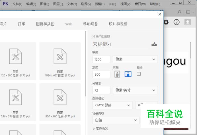This screenshot has height=135, width=197.
Task: Open the 选择(S) menu
Action: tap(86, 4)
